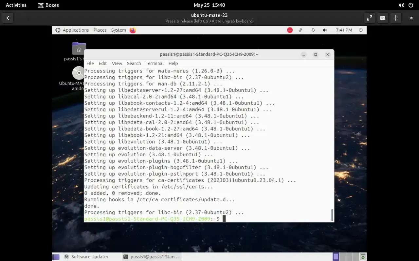Select the passis1 terminal taskbar button
The width and height of the screenshot is (419, 261).
[151, 257]
